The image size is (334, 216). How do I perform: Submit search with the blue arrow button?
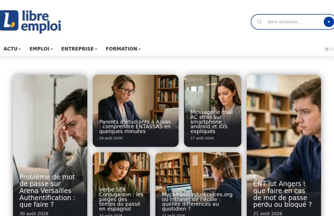coord(328,22)
